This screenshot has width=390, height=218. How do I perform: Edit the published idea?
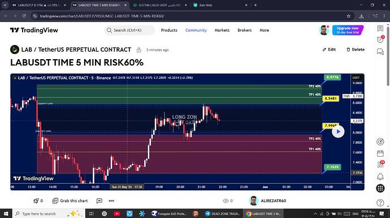(x=329, y=50)
